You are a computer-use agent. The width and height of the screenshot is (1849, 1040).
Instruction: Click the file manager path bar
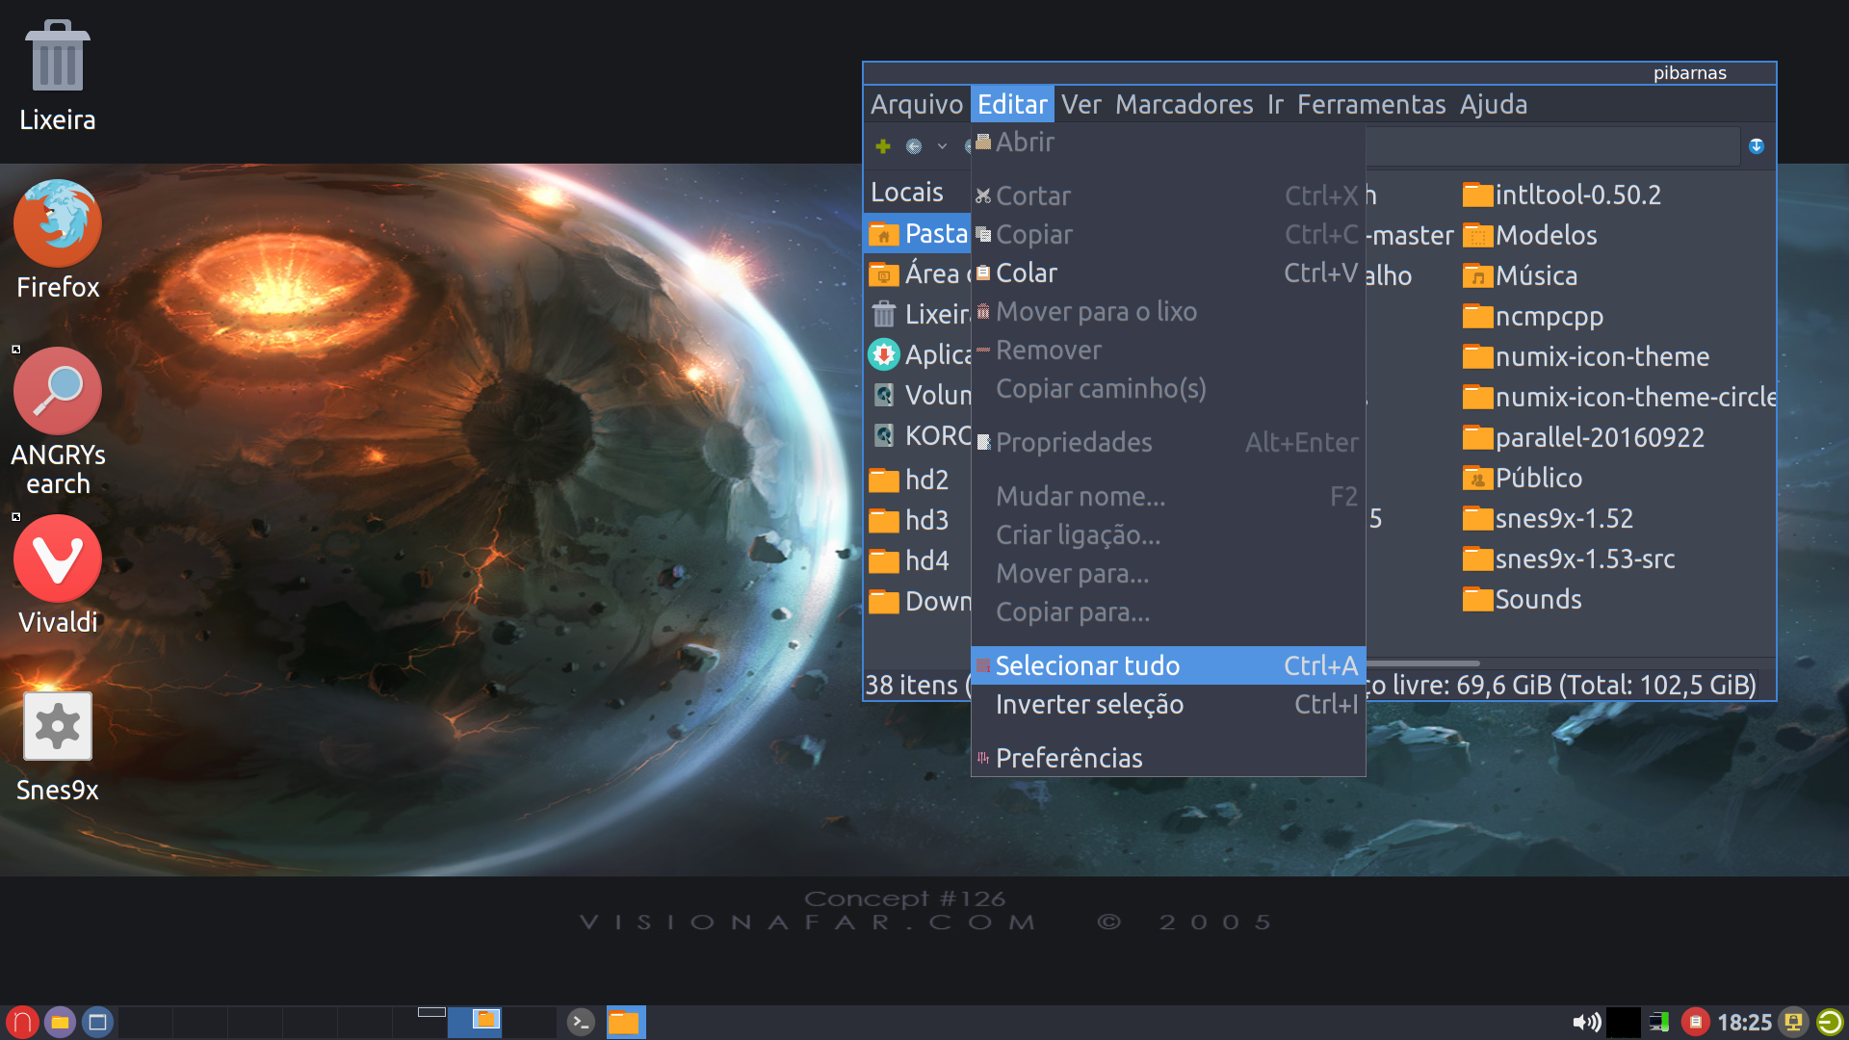click(x=1552, y=146)
